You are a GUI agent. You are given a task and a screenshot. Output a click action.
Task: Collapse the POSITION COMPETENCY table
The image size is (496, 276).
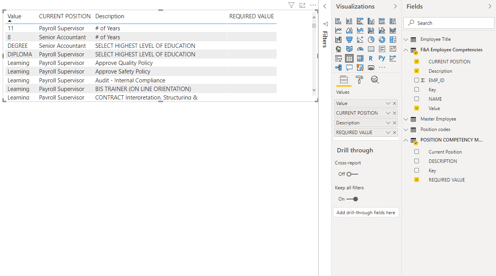[x=406, y=140]
